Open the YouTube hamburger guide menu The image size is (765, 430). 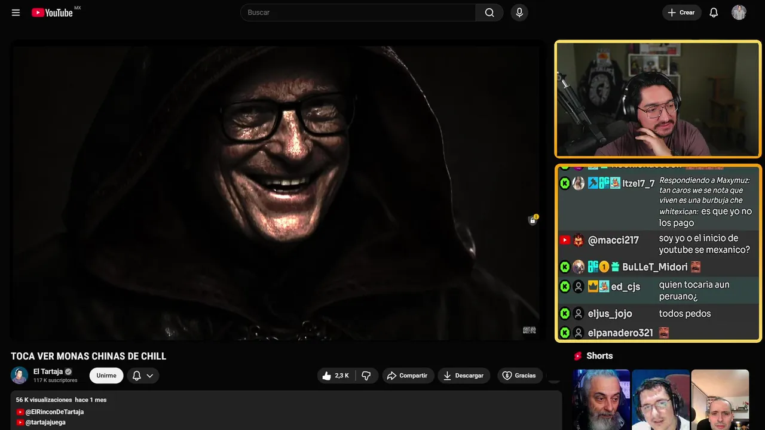tap(16, 13)
